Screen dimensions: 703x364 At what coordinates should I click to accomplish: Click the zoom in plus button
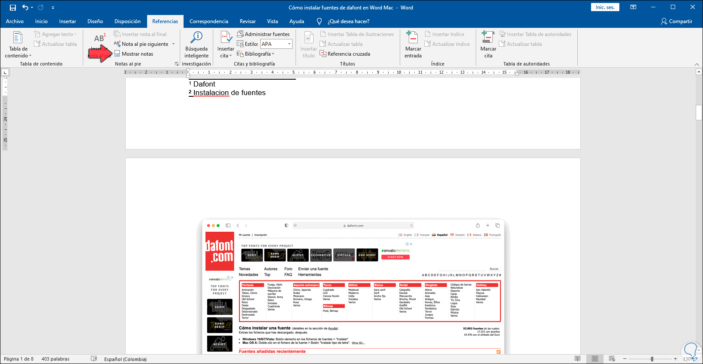click(x=676, y=359)
